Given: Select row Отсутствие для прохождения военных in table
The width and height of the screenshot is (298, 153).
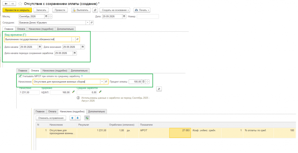Looking at the screenshot, I should point(166,133).
